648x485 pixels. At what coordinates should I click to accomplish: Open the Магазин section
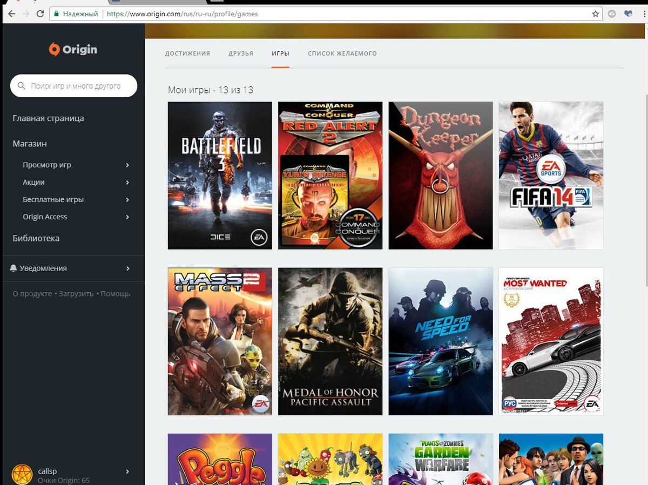(30, 144)
